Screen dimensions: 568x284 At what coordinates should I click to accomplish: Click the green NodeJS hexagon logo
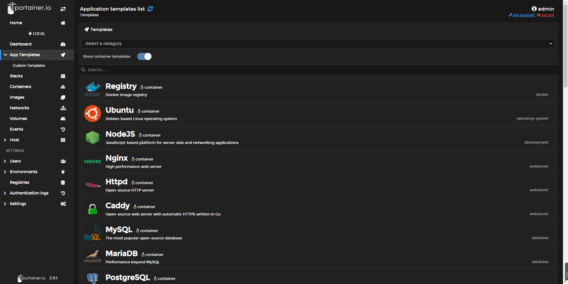click(x=93, y=137)
